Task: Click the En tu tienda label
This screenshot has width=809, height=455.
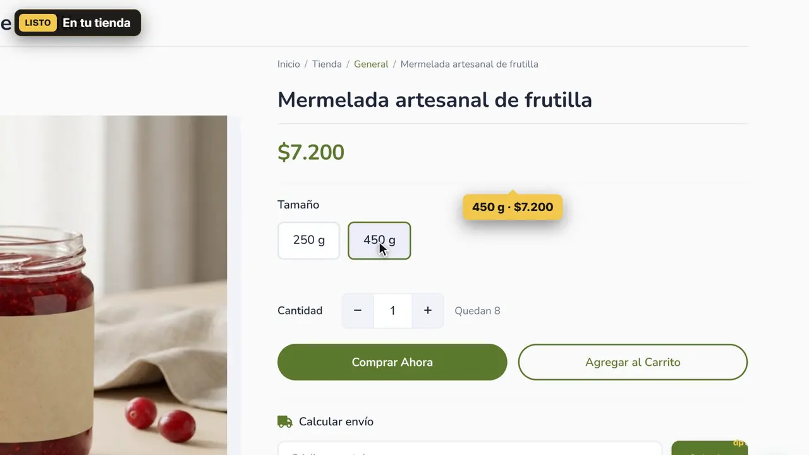Action: pos(96,23)
